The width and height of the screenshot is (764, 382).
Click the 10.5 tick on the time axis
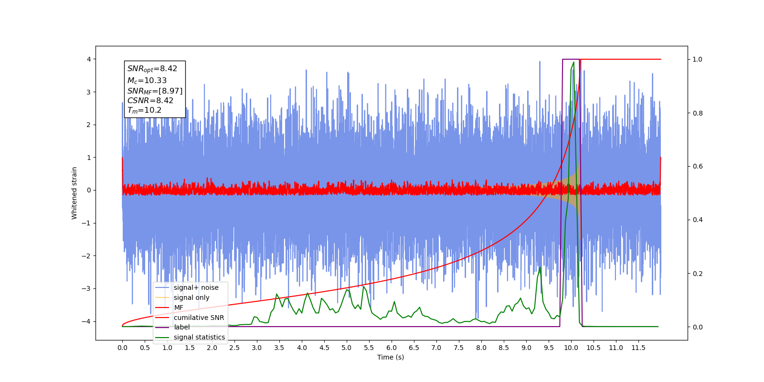click(594, 348)
